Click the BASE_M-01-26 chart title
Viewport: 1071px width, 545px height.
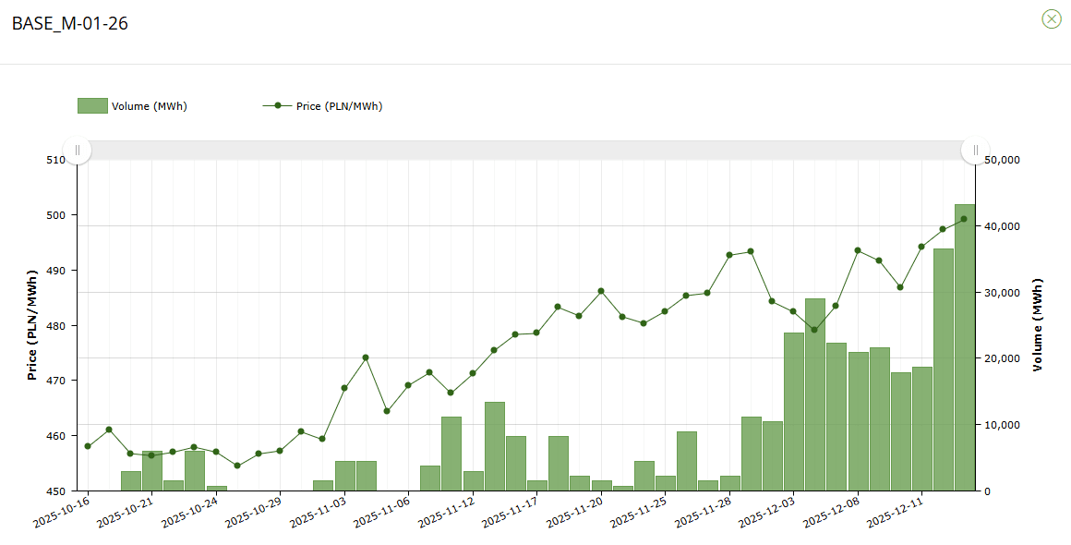70,24
